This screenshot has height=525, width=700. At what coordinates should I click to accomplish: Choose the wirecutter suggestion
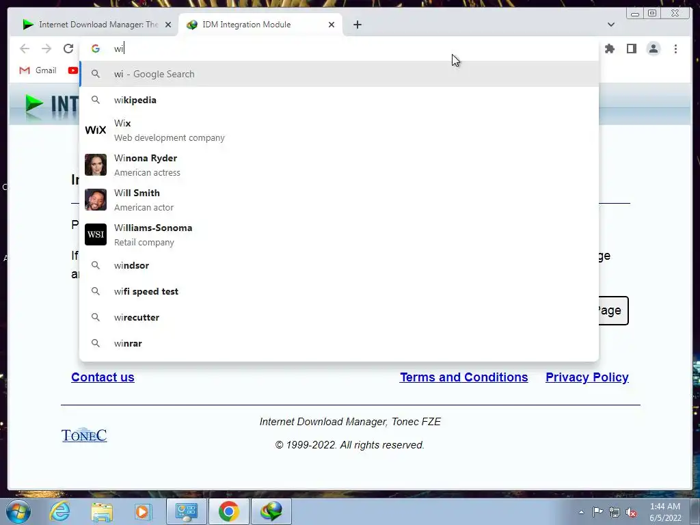(339, 317)
